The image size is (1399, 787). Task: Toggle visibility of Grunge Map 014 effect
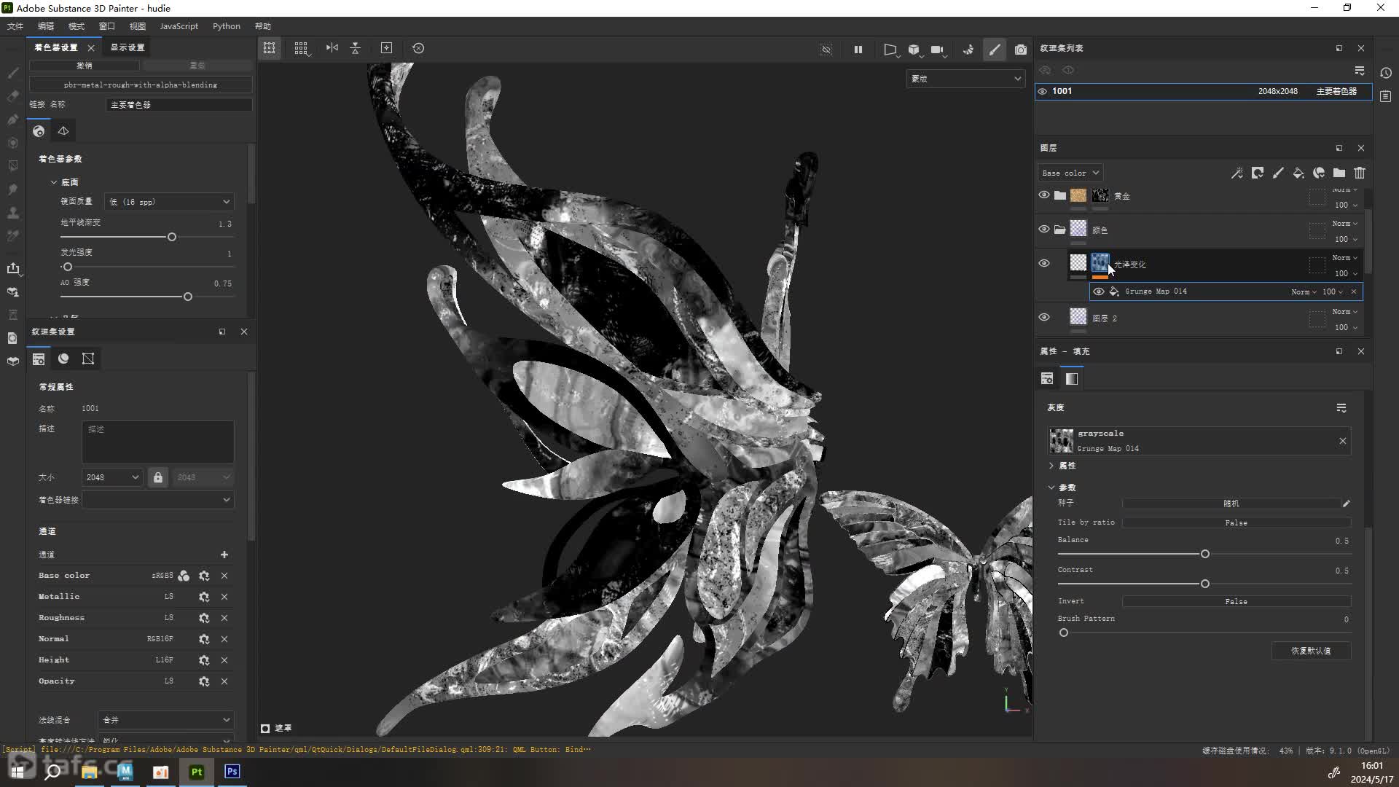click(1099, 291)
